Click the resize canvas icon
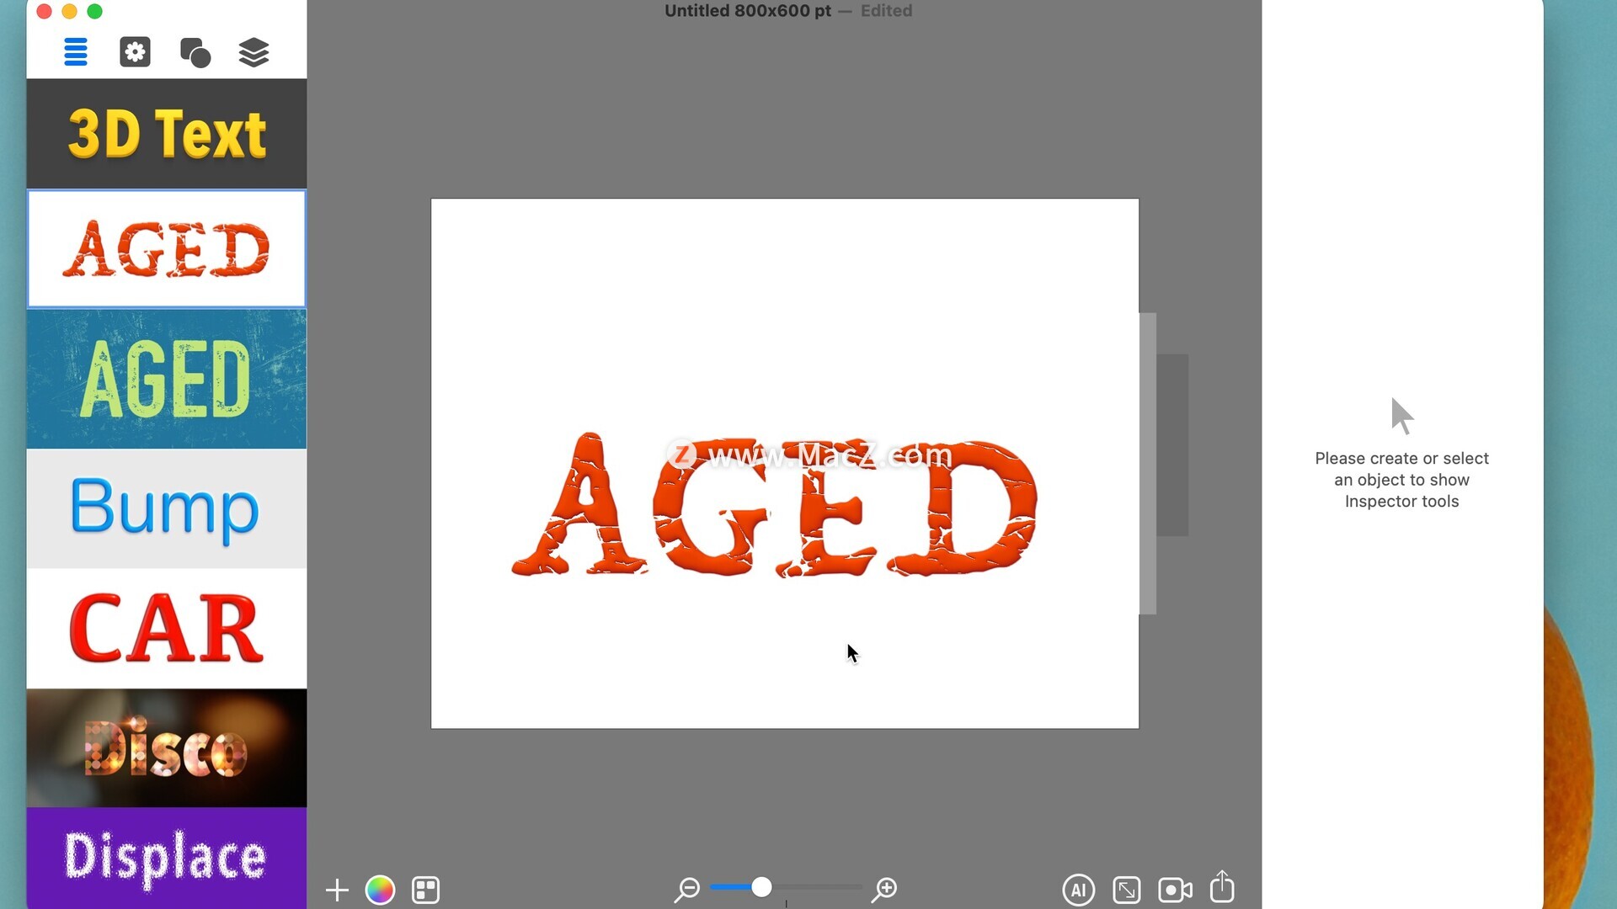The width and height of the screenshot is (1617, 909). [x=1127, y=890]
